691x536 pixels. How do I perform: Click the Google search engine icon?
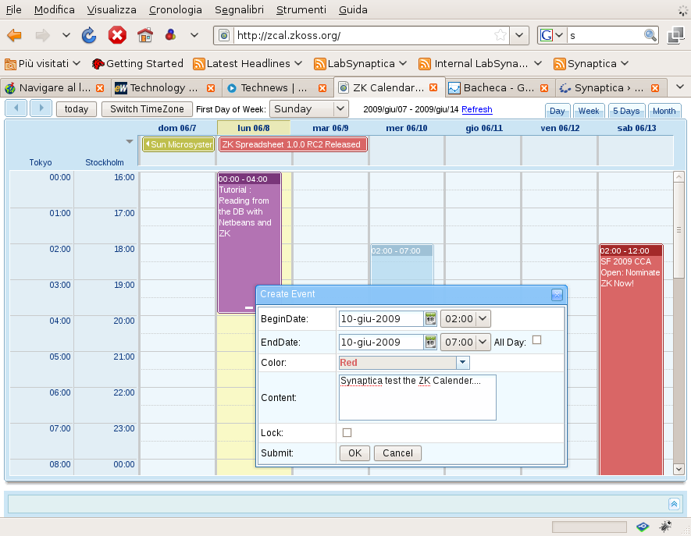click(x=547, y=35)
